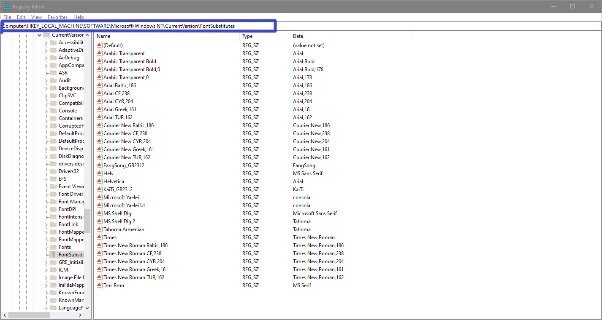Viewport: 602px width, 320px height.
Task: Expand the FontLink key arrow
Action: tap(46, 224)
